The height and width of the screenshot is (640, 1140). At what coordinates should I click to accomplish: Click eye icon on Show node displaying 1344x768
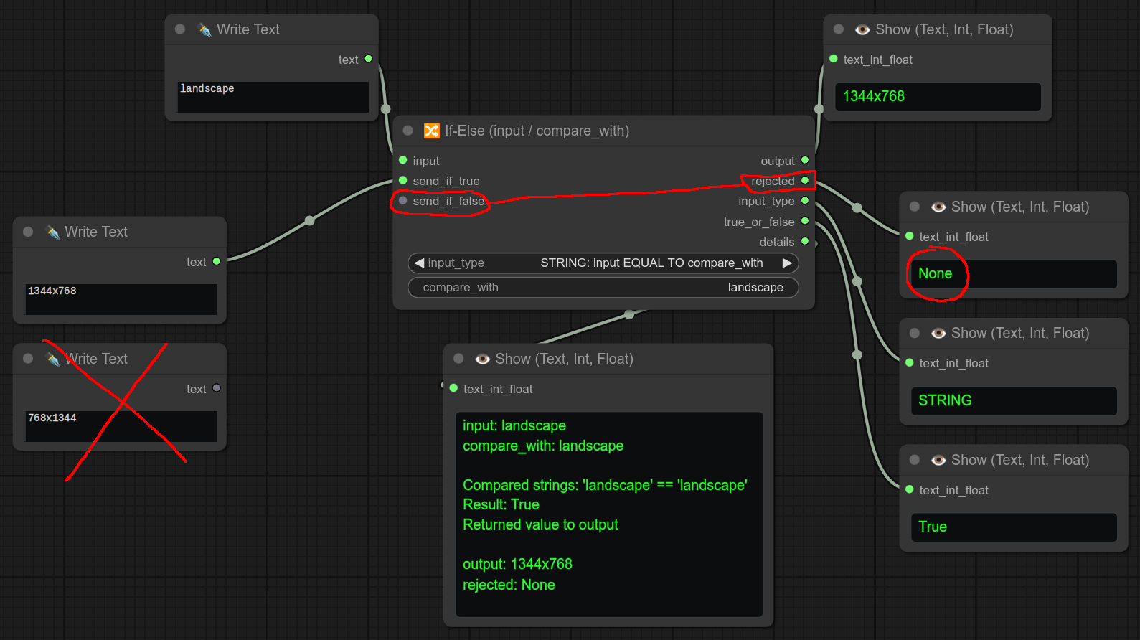[862, 29]
